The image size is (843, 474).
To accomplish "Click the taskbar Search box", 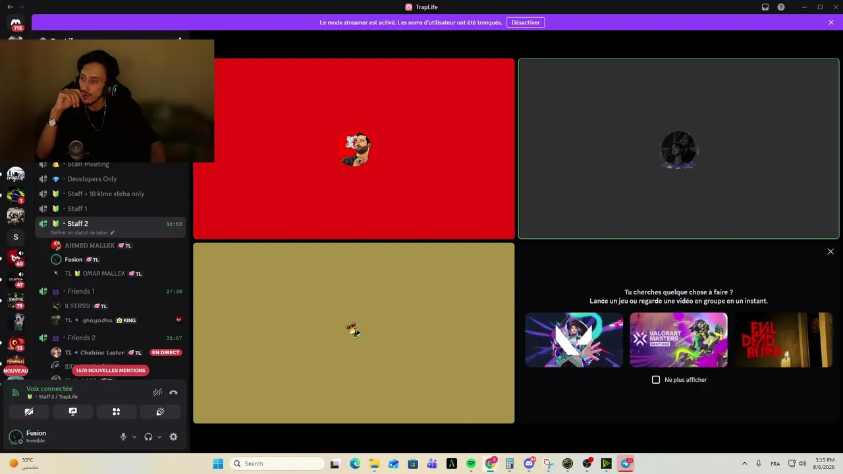I will point(278,463).
